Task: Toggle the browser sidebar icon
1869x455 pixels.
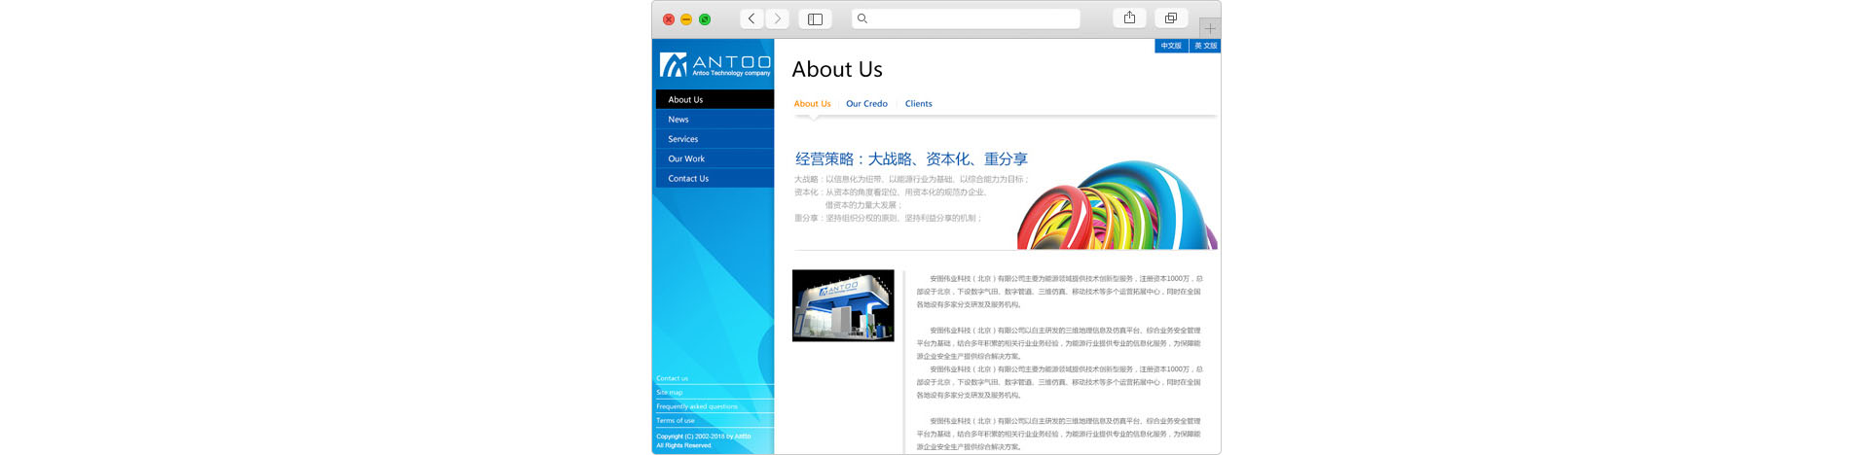Action: [x=815, y=18]
